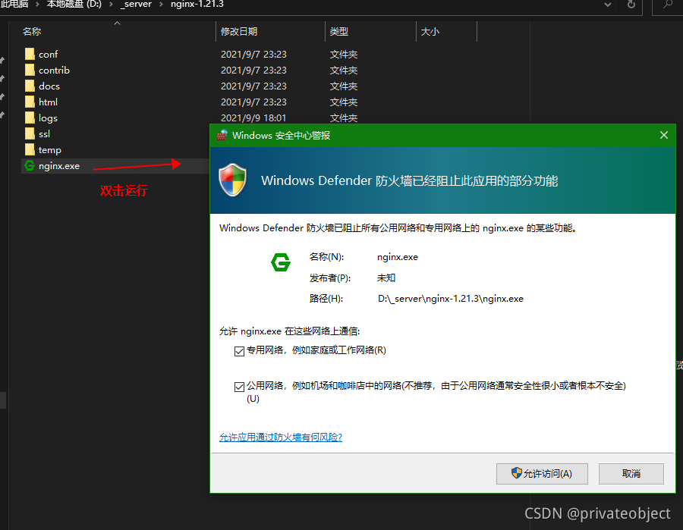Open the ssl folder
This screenshot has width=683, height=530.
46,133
